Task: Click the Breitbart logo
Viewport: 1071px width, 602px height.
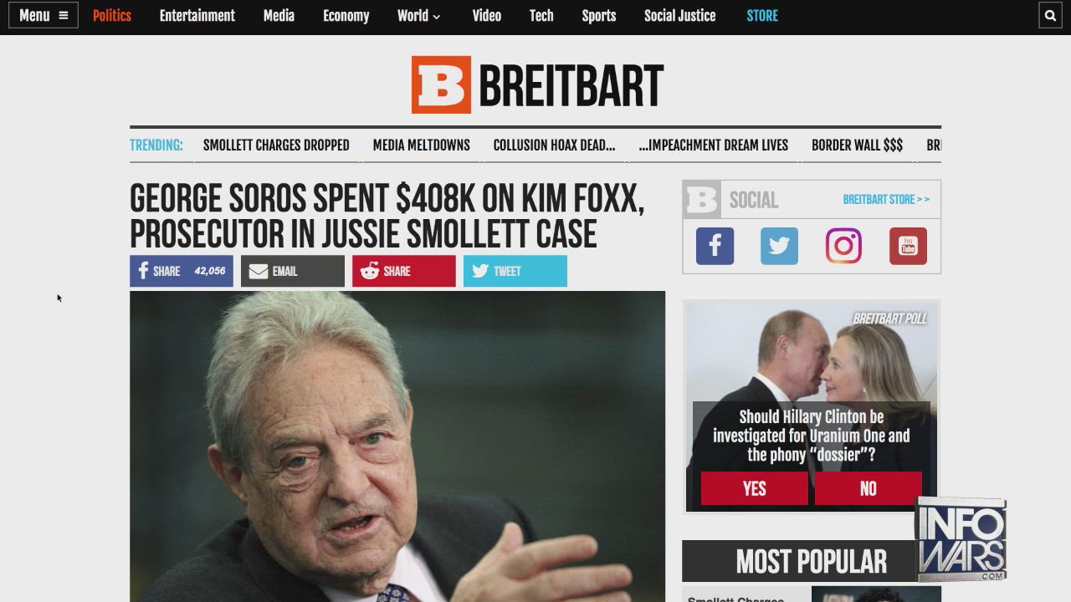Action: coord(536,84)
